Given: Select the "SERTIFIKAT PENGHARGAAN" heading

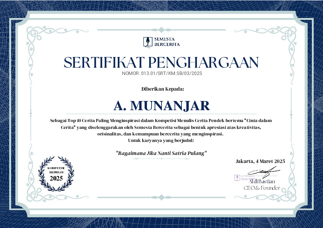Looking at the screenshot, I should 161,62.
